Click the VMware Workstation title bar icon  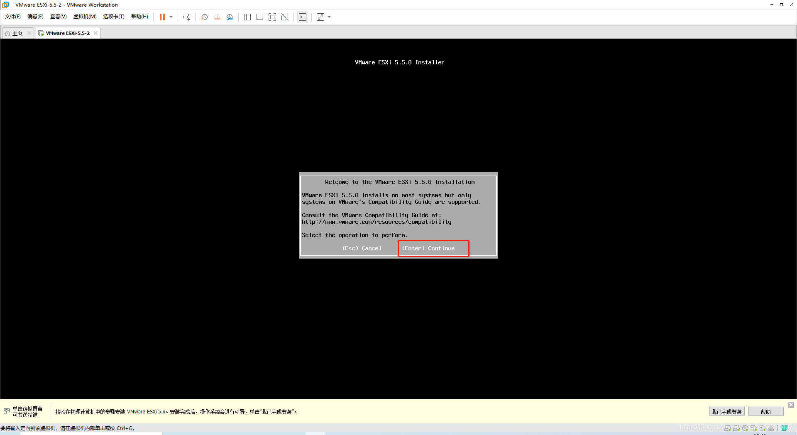tap(6, 5)
